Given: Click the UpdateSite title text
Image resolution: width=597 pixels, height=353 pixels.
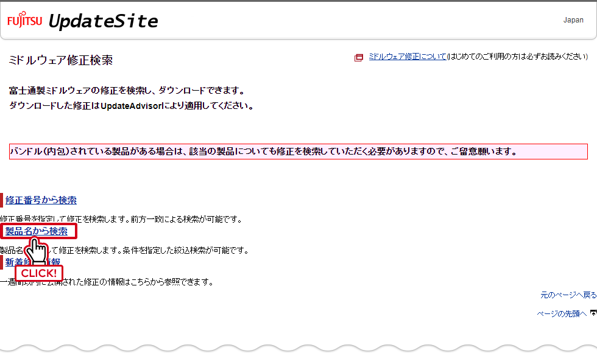Looking at the screenshot, I should (103, 21).
